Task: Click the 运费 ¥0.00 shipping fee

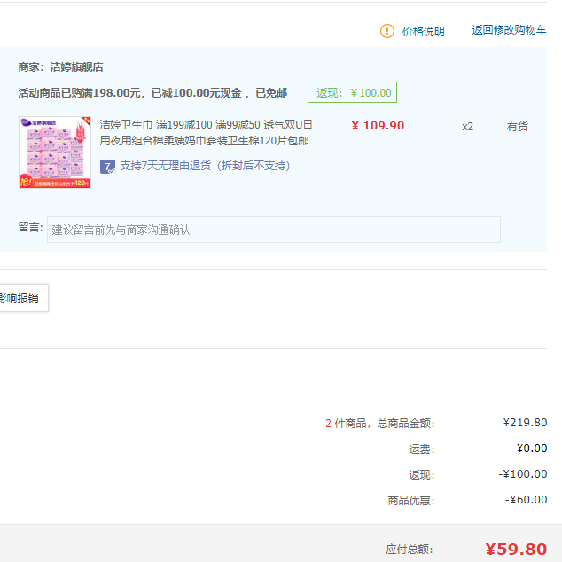Action: coord(532,449)
